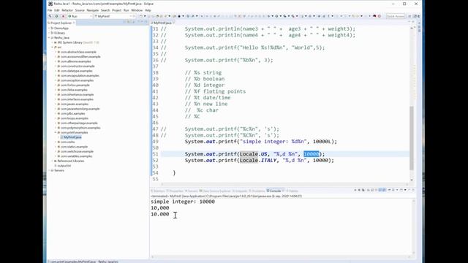Click Display Selected Console icon
Viewport: 468px width, 263px height.
coord(394,190)
